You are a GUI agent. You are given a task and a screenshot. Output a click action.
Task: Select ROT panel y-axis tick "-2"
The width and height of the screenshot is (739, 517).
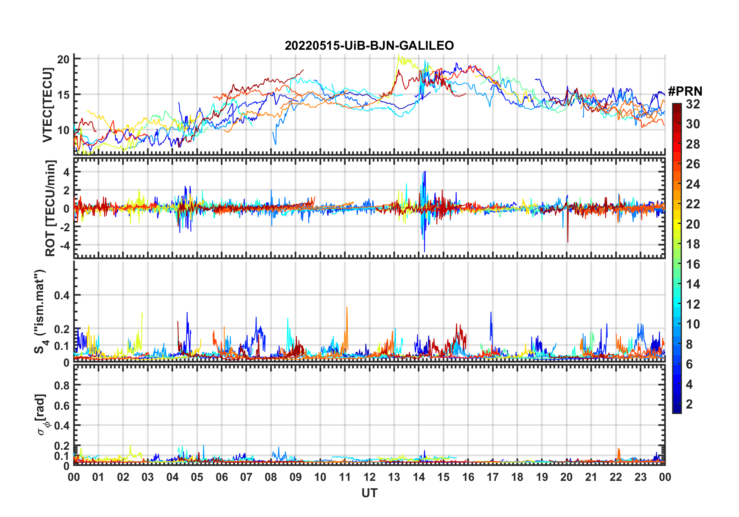(x=64, y=227)
